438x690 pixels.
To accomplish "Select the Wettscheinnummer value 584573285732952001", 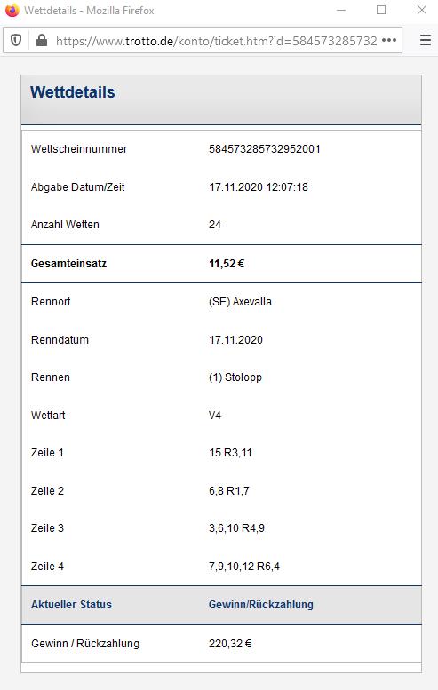I will pyautogui.click(x=264, y=149).
